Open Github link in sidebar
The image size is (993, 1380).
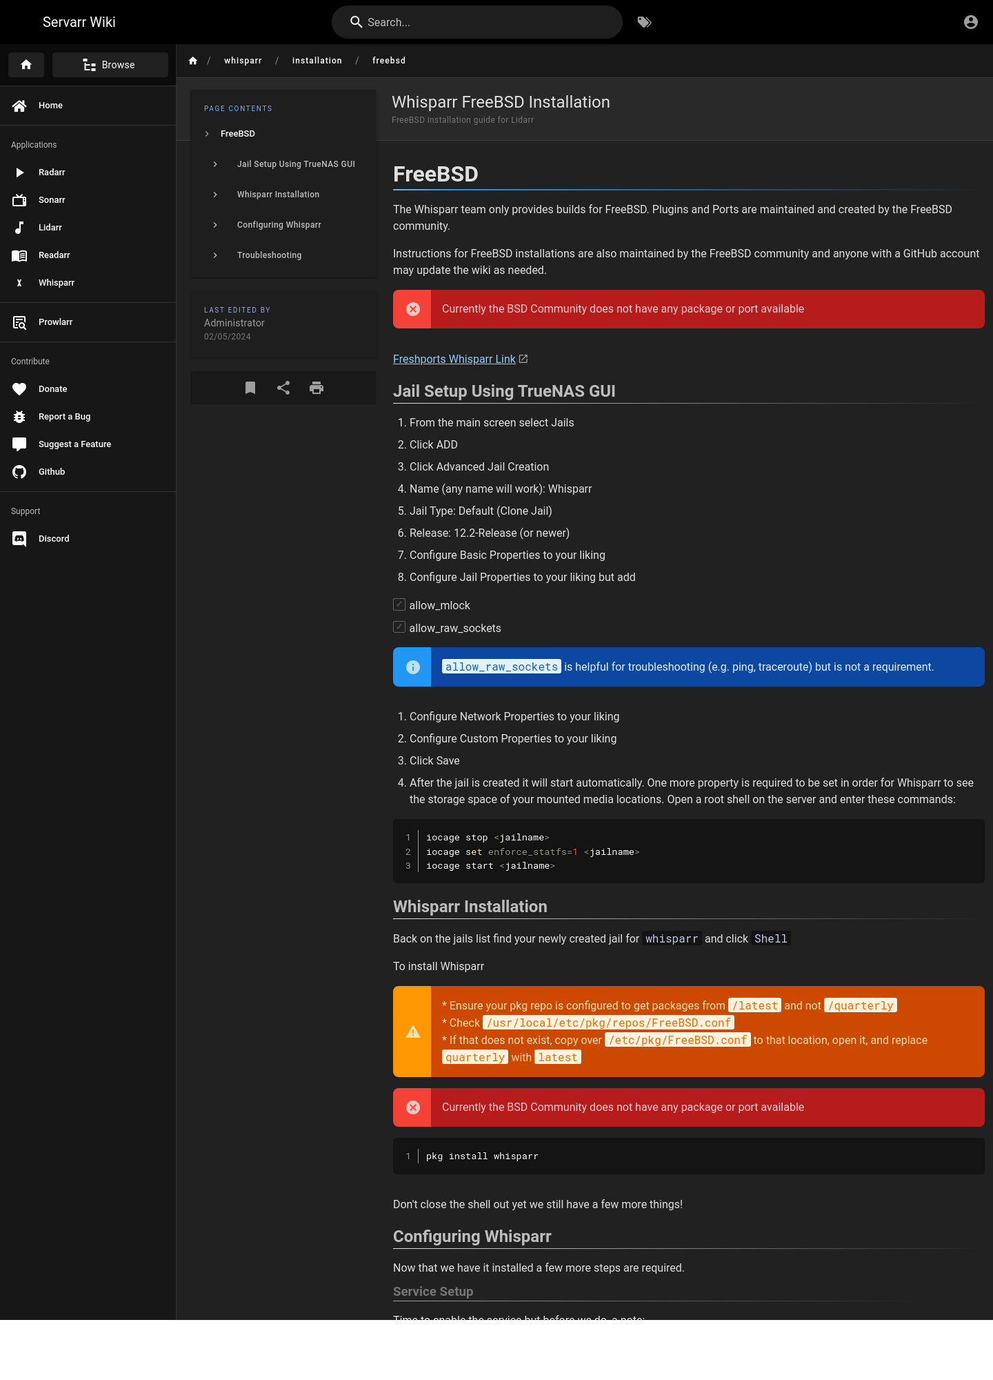[88, 472]
